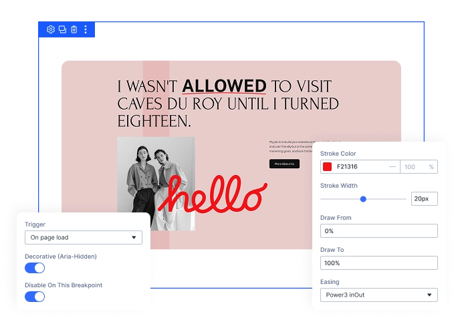Click the Stroke Width slider handle
Image resolution: width=456 pixels, height=320 pixels.
point(363,199)
